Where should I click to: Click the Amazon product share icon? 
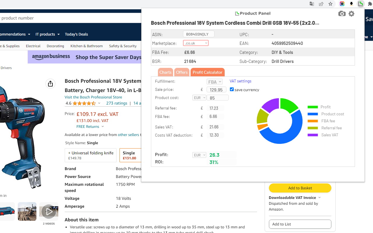click(x=50, y=83)
